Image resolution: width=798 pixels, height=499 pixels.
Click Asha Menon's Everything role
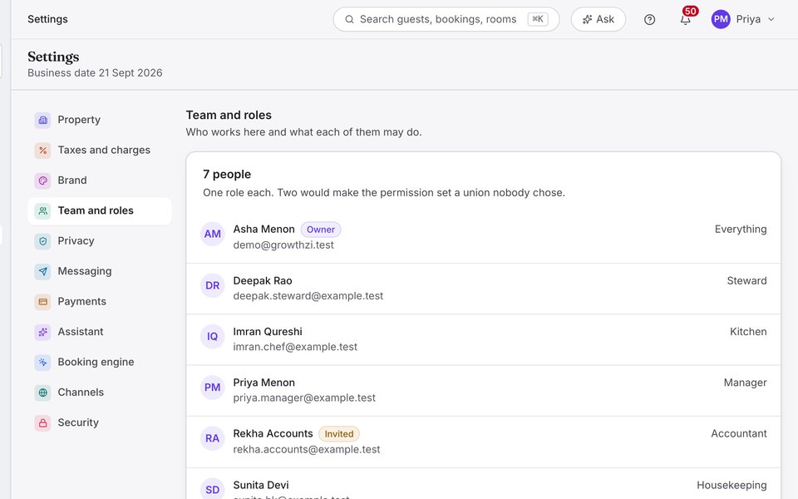pos(741,230)
